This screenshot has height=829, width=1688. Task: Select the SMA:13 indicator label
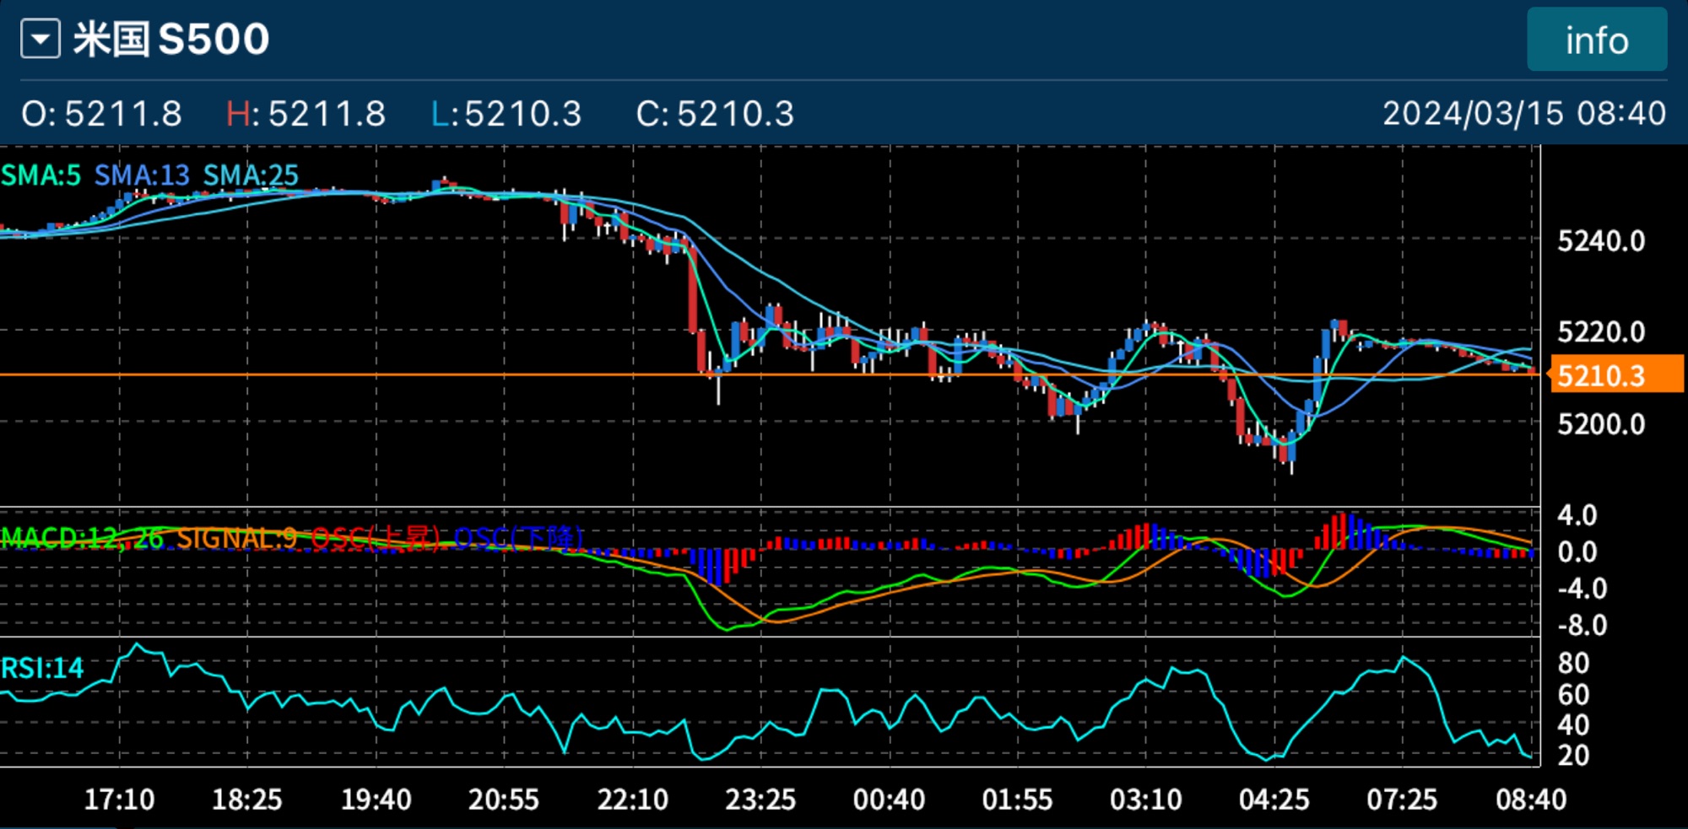point(142,175)
